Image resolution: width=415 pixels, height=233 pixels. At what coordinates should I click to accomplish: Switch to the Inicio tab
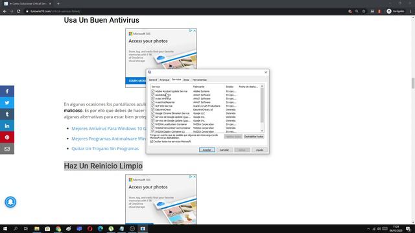click(186, 80)
